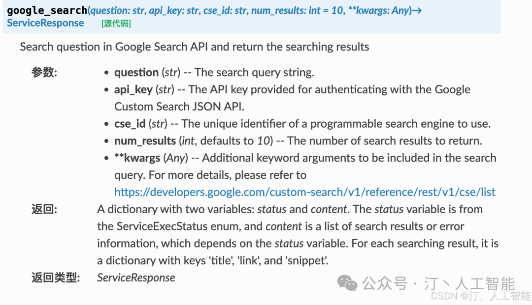Click the 返回 section label
The height and width of the screenshot is (305, 532).
click(44, 209)
